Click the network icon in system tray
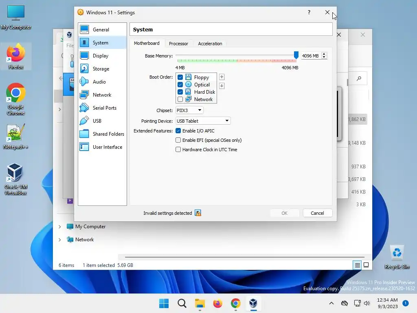The width and height of the screenshot is (417, 313). [358, 303]
